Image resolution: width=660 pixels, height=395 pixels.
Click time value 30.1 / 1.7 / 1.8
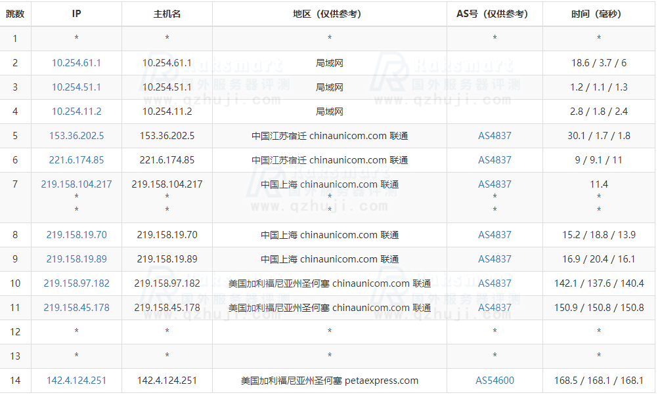[x=598, y=136]
